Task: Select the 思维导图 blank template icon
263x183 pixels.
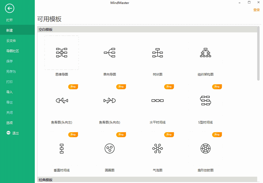Action: [62, 53]
